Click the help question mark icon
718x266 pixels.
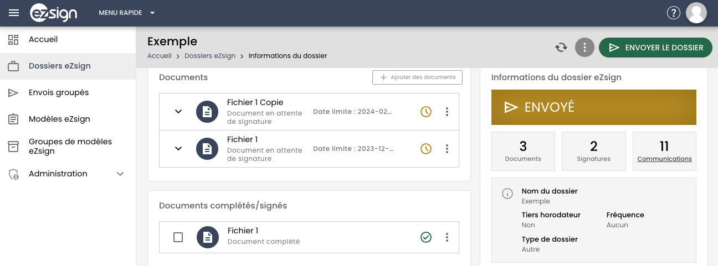pyautogui.click(x=673, y=13)
